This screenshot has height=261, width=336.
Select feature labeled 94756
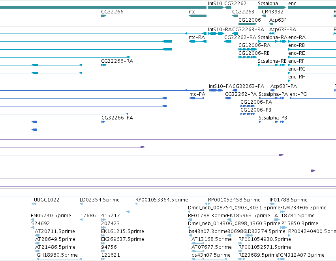(x=109, y=247)
